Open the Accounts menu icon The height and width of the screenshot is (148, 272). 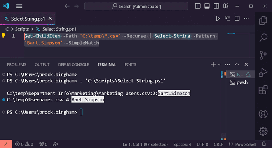(263, 114)
